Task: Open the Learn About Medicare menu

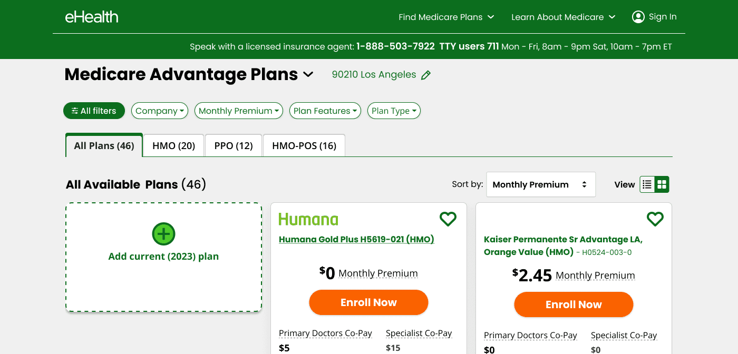Action: coord(563,17)
